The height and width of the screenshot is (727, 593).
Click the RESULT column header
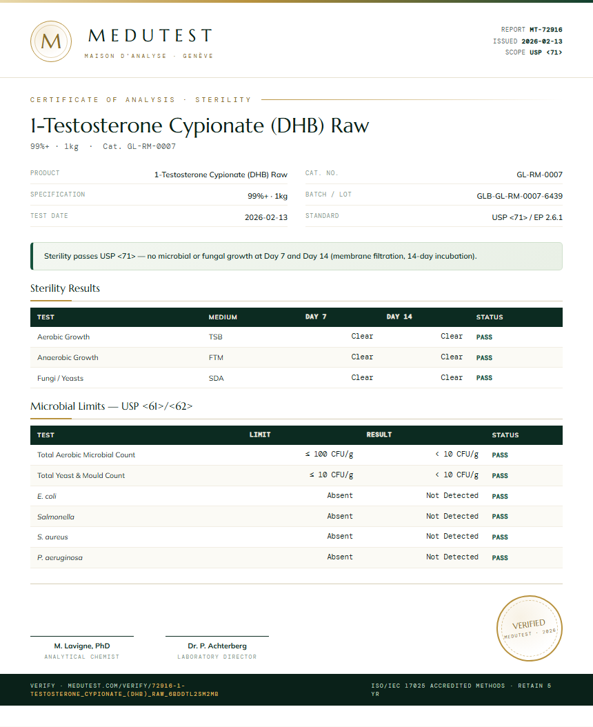[379, 435]
